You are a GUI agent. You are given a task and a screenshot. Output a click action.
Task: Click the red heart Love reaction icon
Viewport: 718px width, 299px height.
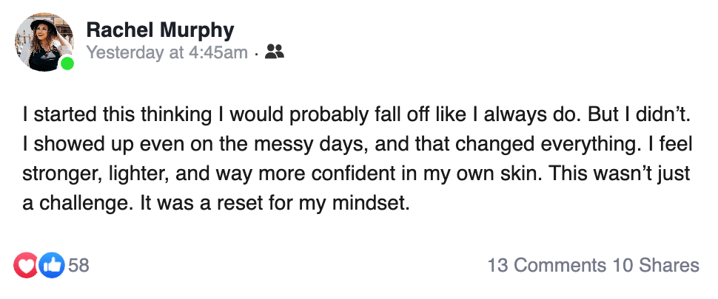coord(26,265)
